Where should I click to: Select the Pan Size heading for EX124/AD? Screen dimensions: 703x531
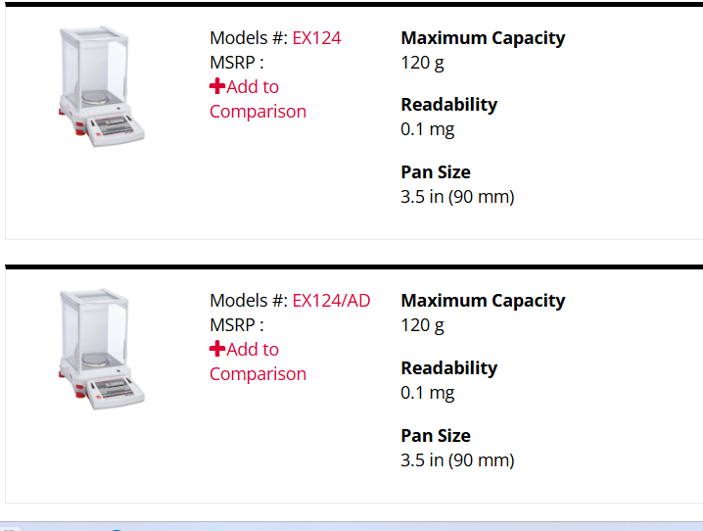pyautogui.click(x=436, y=436)
